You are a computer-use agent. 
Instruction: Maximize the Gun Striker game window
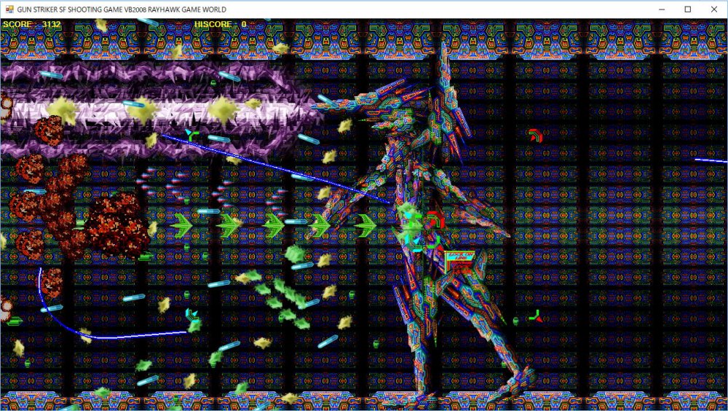point(688,9)
